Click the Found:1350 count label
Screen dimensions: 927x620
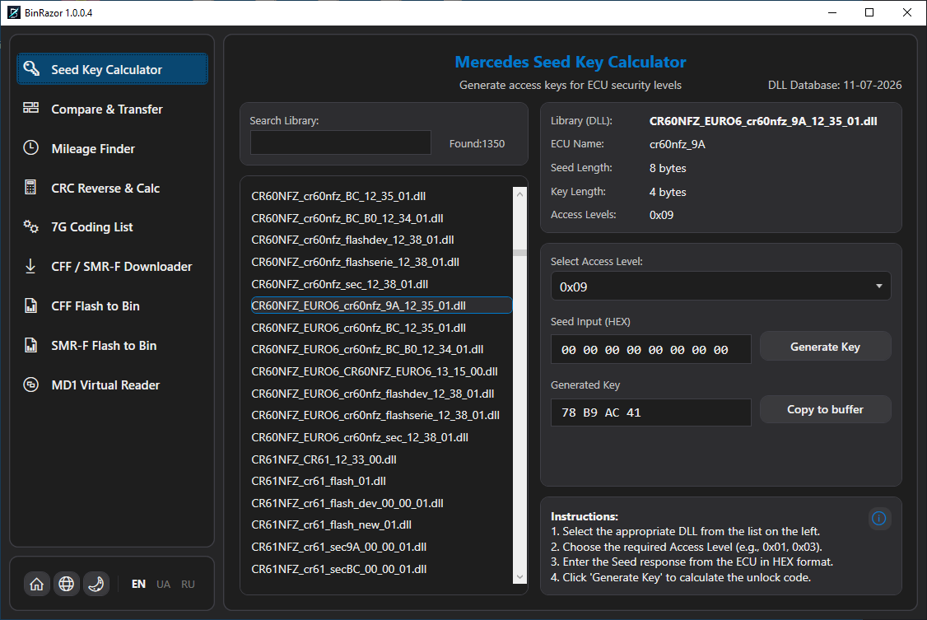(x=477, y=143)
